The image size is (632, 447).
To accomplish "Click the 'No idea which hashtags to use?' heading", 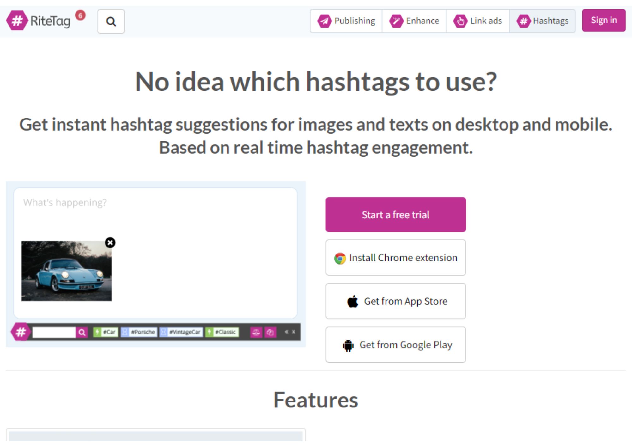I will point(316,82).
